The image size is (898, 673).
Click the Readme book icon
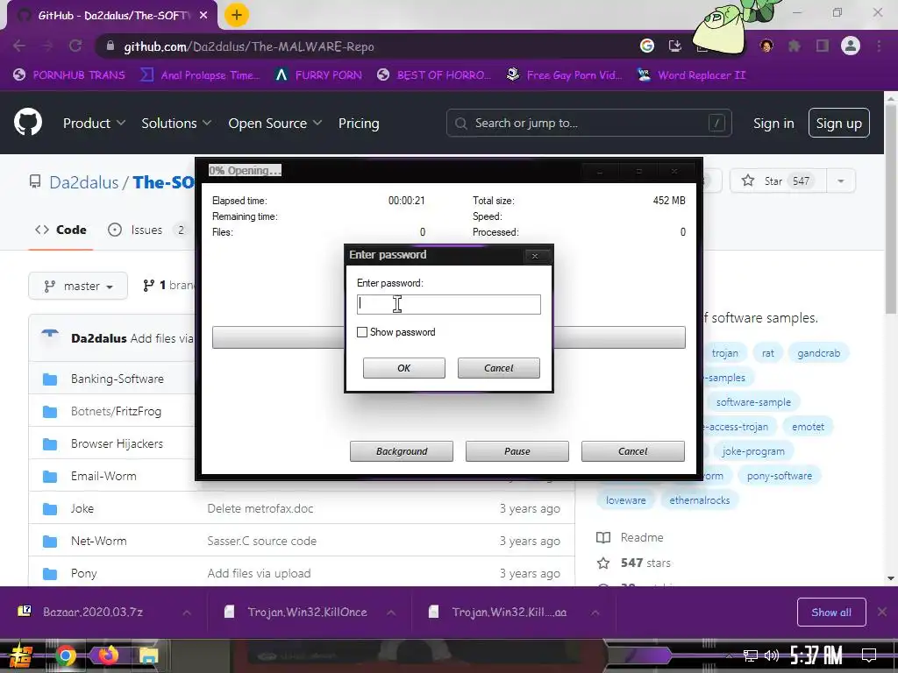coord(603,537)
